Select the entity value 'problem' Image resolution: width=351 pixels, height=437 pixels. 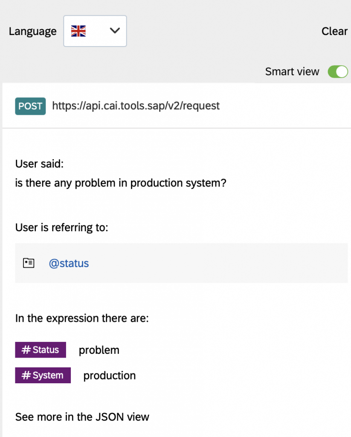point(99,350)
